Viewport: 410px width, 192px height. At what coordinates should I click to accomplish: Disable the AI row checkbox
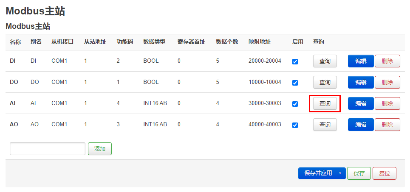coord(295,104)
